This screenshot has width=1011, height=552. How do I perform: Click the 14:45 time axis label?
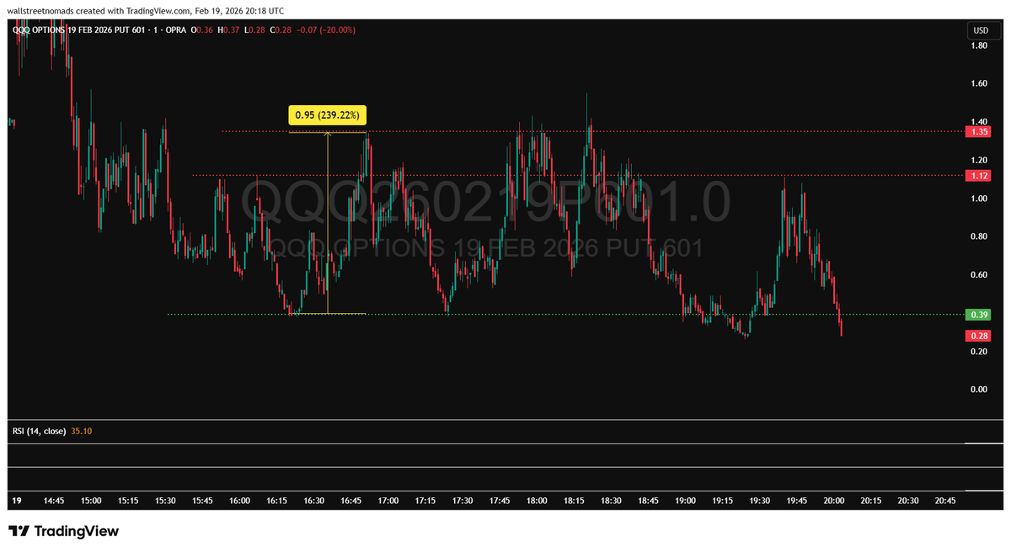click(54, 501)
